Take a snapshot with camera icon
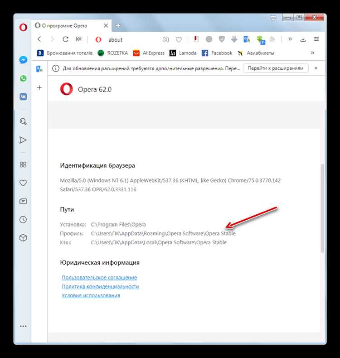This screenshot has height=358, width=340. (165, 39)
